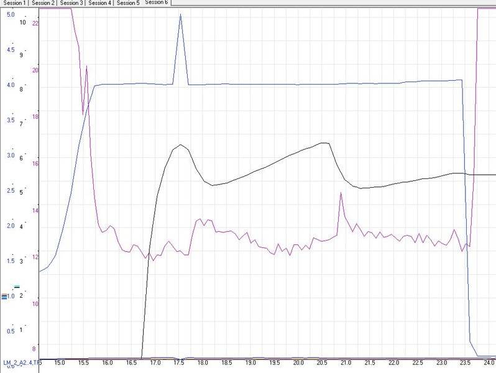Click the blue 5.0 axis value label
The width and height of the screenshot is (496, 373).
(11, 14)
